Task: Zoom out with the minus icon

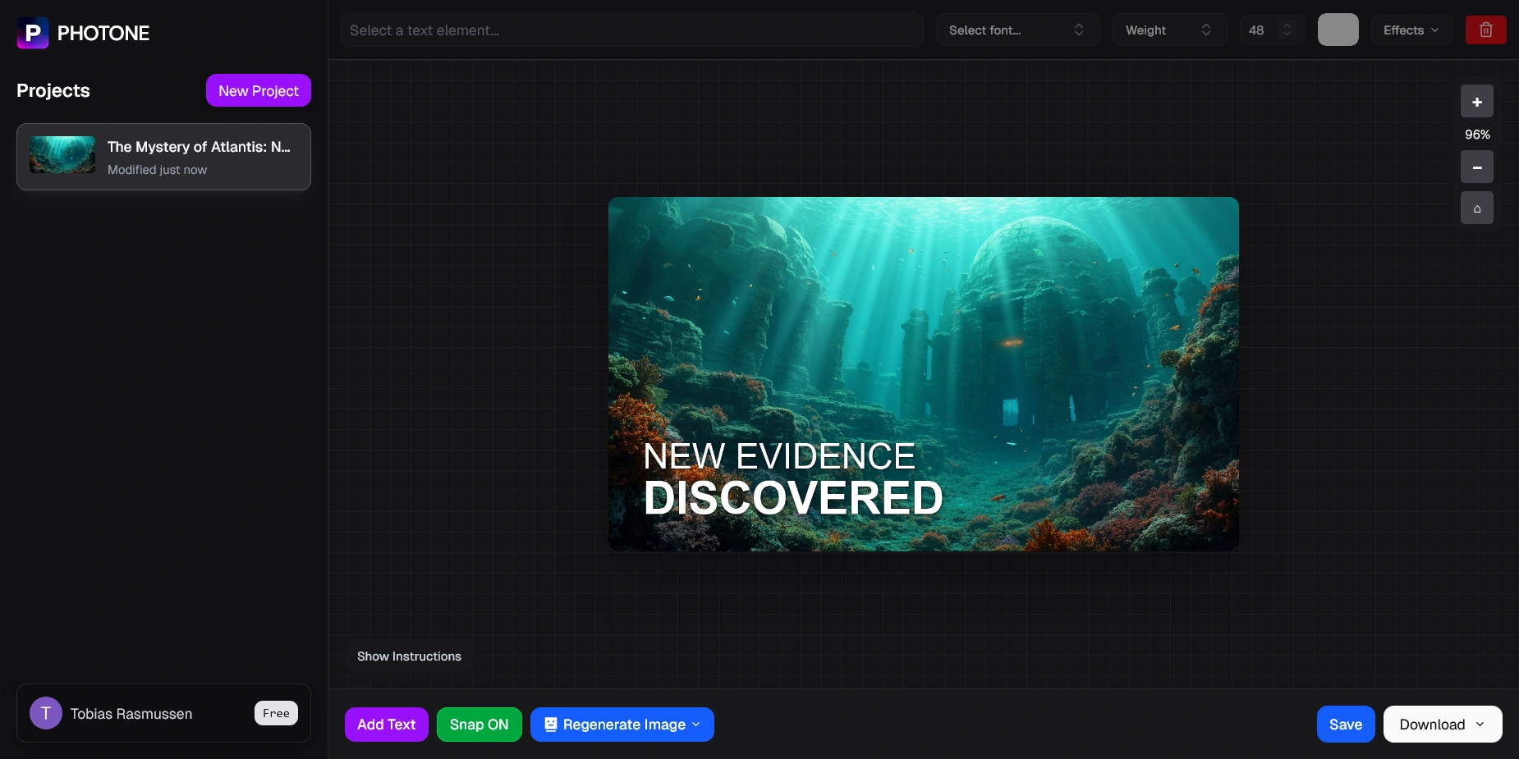Action: pyautogui.click(x=1476, y=167)
